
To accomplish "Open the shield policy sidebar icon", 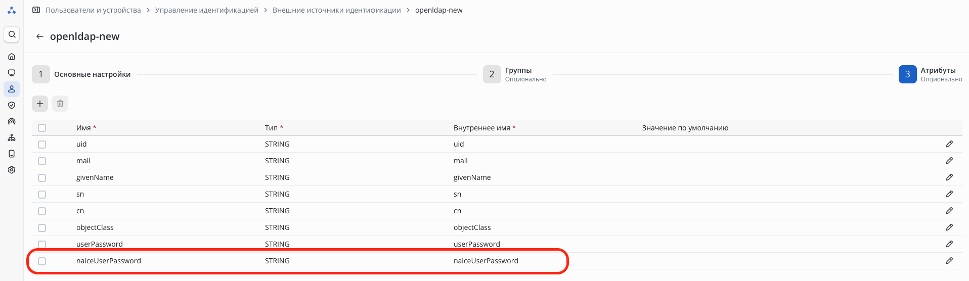I will [12, 105].
